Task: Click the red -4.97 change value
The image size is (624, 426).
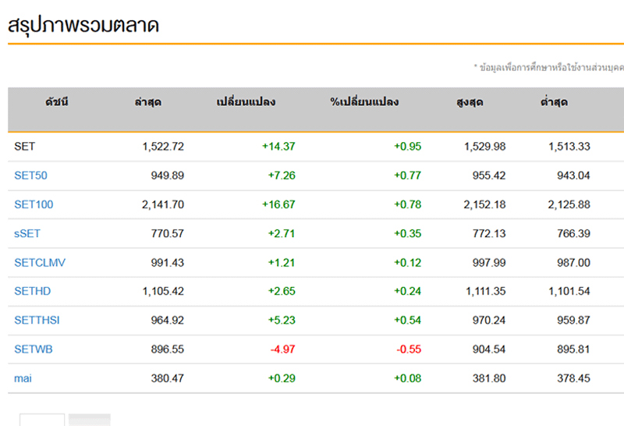Action: [x=282, y=349]
